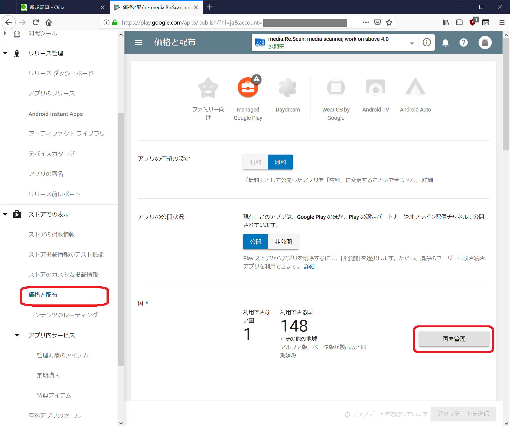Open the Android account avatar
The image size is (510, 427).
click(x=485, y=43)
